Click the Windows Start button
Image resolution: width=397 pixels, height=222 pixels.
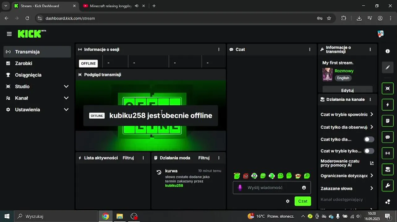tap(7, 216)
